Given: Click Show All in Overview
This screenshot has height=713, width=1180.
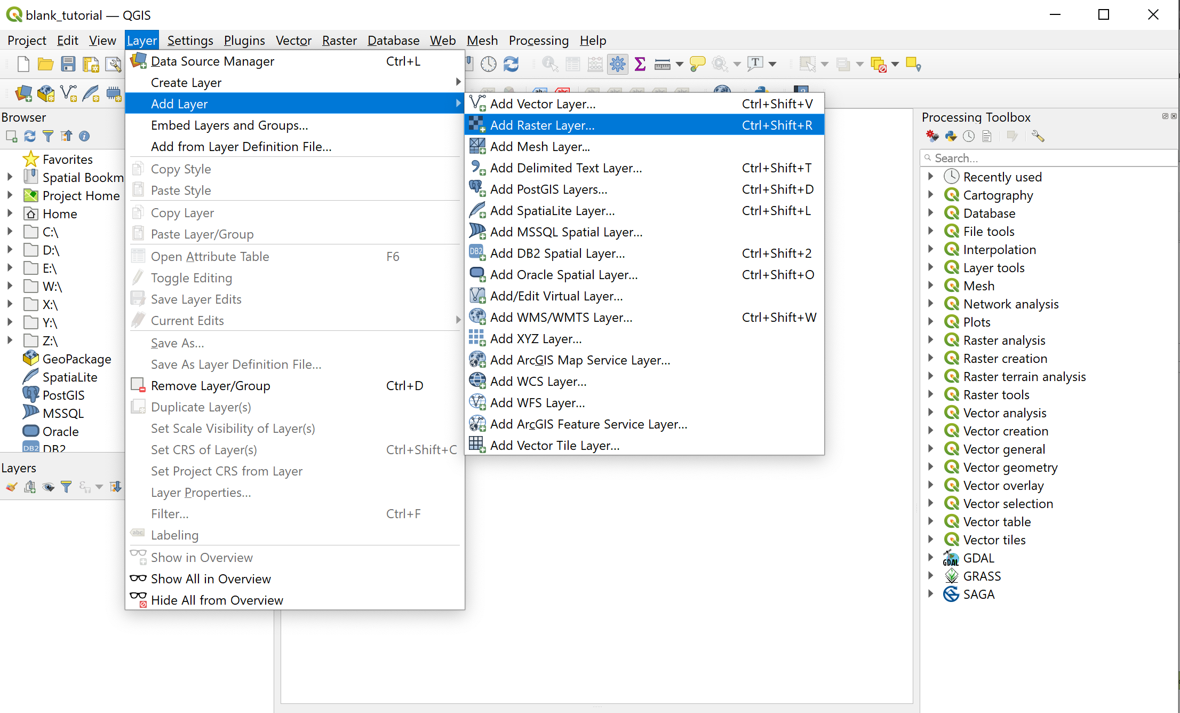Looking at the screenshot, I should (x=295, y=579).
